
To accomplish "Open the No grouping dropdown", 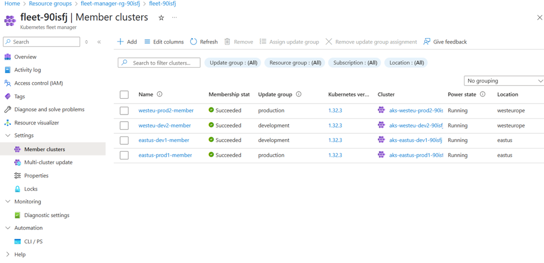I will pyautogui.click(x=504, y=81).
